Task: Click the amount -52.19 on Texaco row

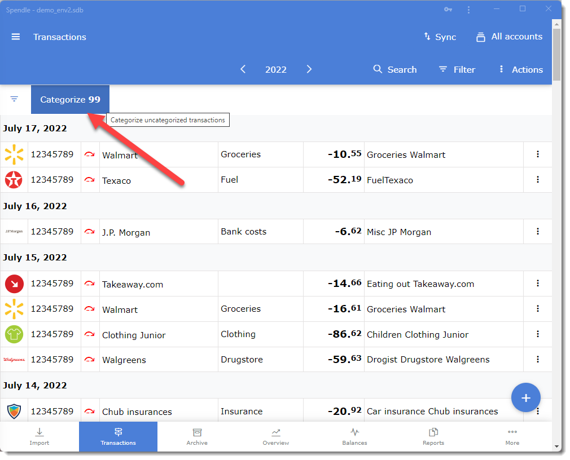Action: pos(344,180)
